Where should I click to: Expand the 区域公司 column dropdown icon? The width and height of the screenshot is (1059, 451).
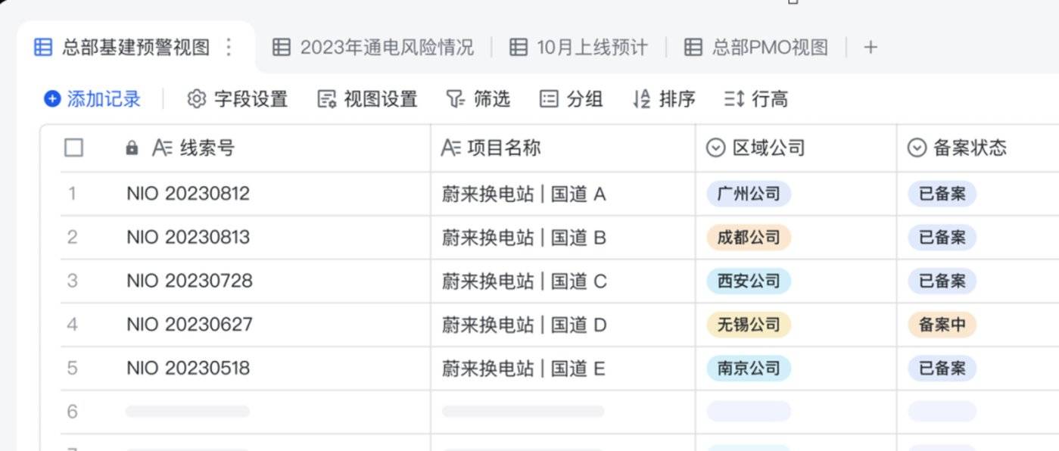[x=715, y=148]
